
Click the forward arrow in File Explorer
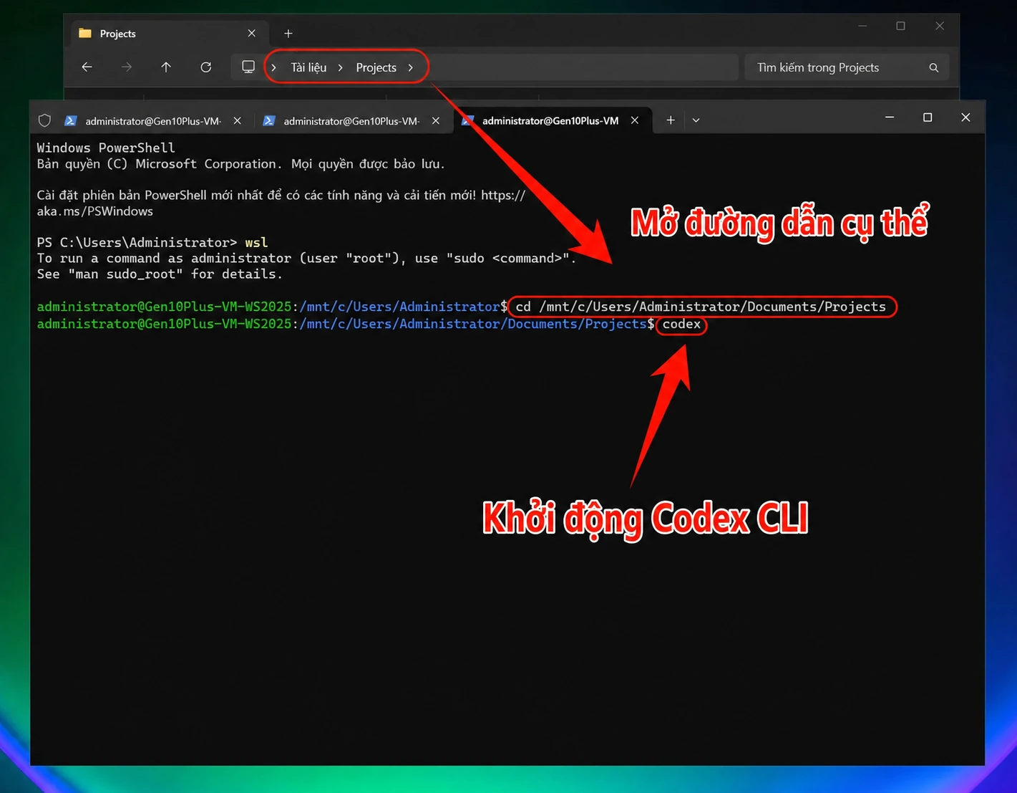coord(127,67)
